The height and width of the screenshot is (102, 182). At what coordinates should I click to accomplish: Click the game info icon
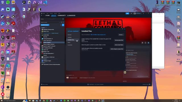145,43
